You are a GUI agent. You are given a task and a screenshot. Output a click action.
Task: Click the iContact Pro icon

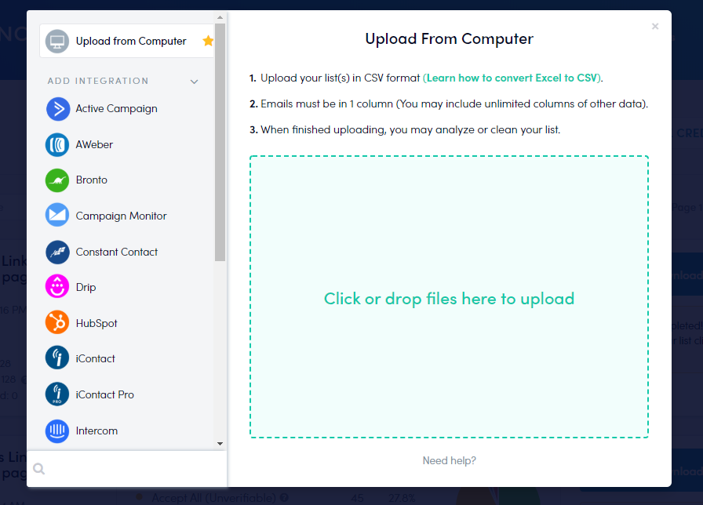[x=58, y=394]
